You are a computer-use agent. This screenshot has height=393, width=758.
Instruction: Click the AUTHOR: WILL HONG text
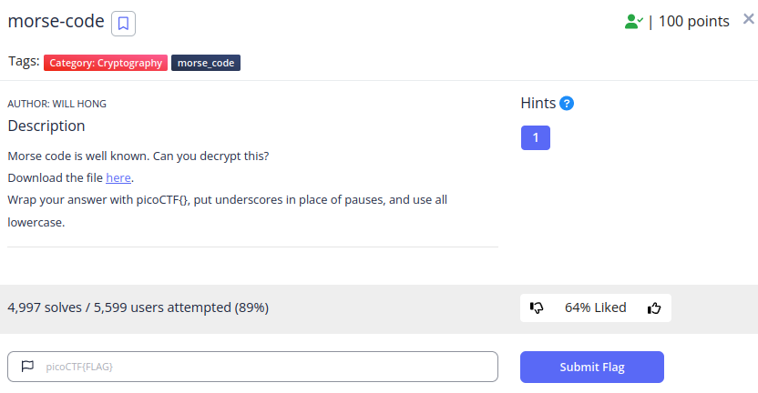click(x=57, y=104)
